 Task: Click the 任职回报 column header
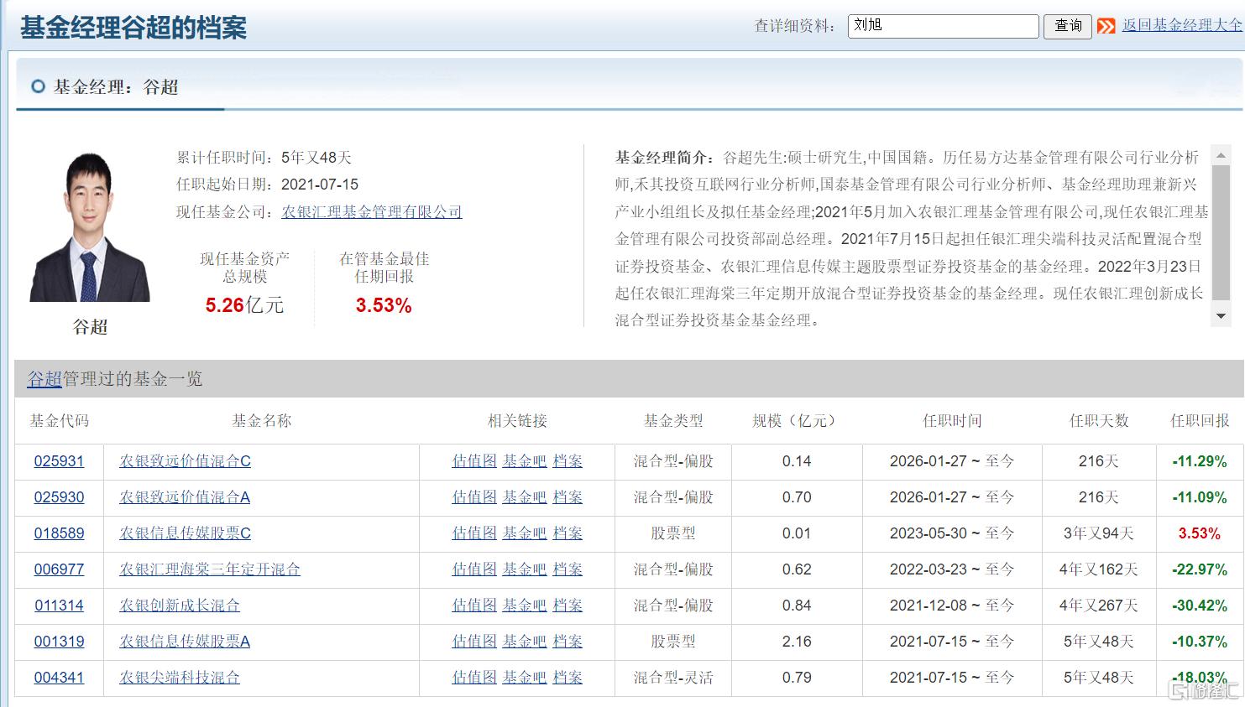(x=1200, y=421)
